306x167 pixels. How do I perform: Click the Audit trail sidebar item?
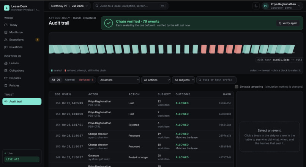[x=22, y=101]
